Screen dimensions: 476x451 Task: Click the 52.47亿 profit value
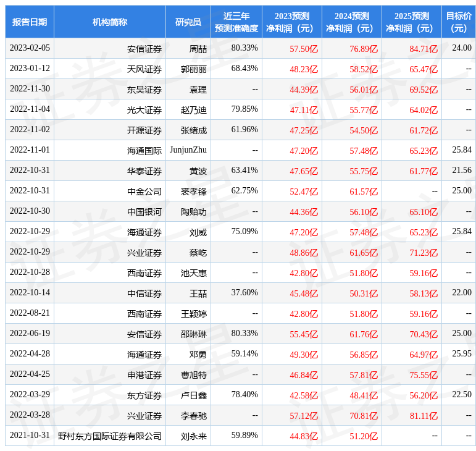pos(304,192)
